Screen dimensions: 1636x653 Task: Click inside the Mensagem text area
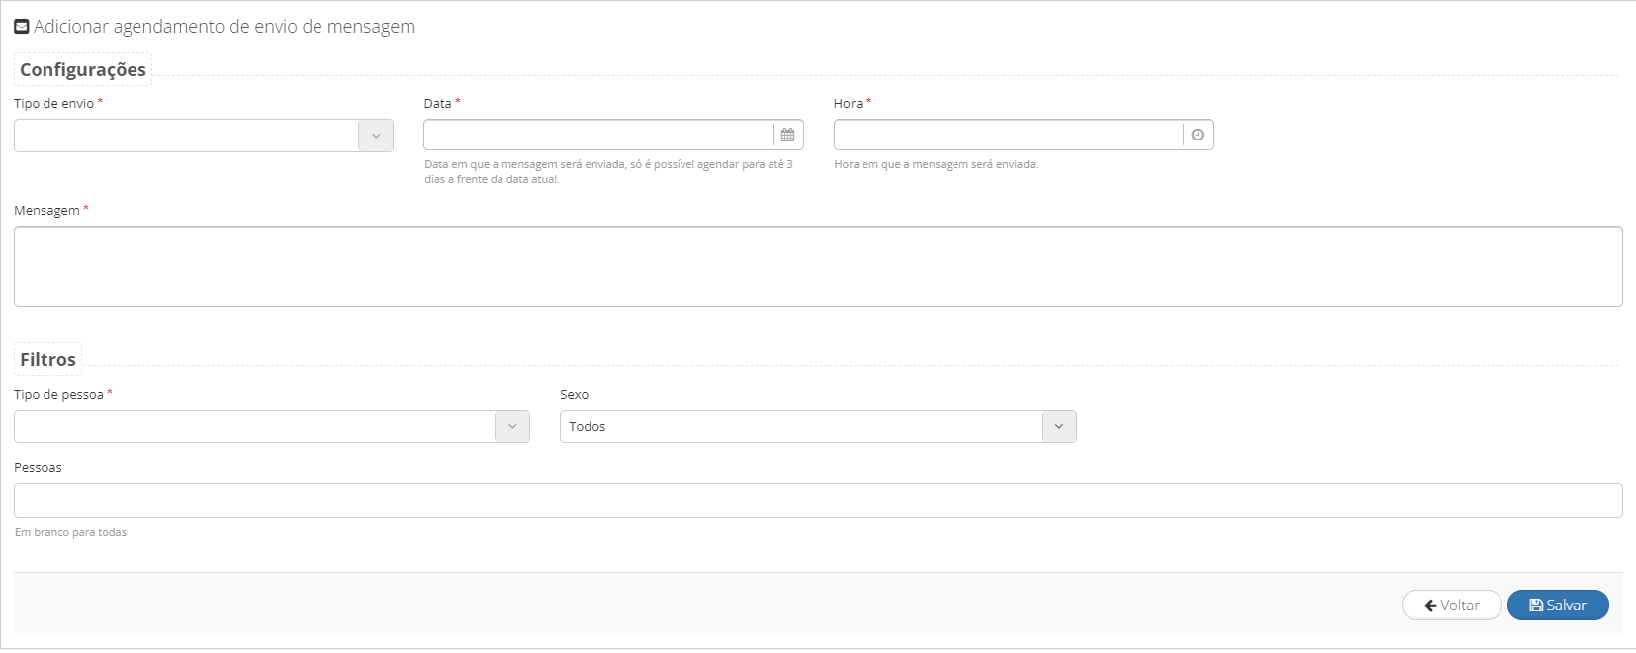point(818,266)
